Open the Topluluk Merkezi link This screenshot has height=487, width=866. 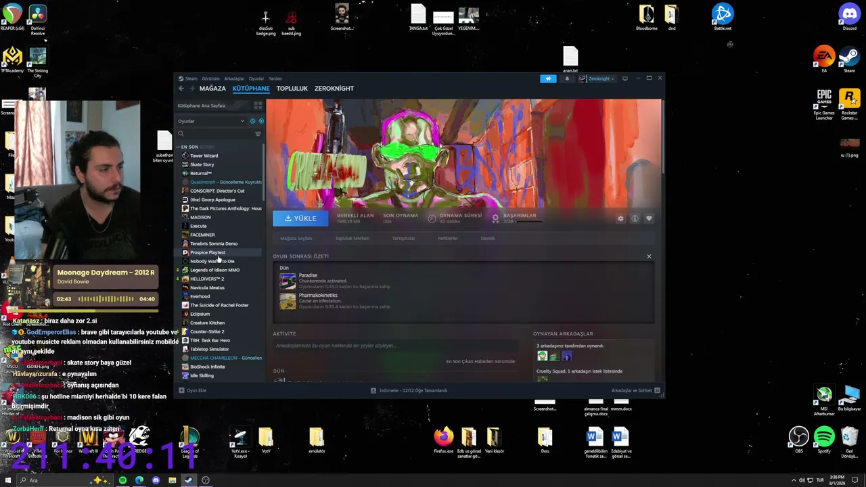(352, 238)
